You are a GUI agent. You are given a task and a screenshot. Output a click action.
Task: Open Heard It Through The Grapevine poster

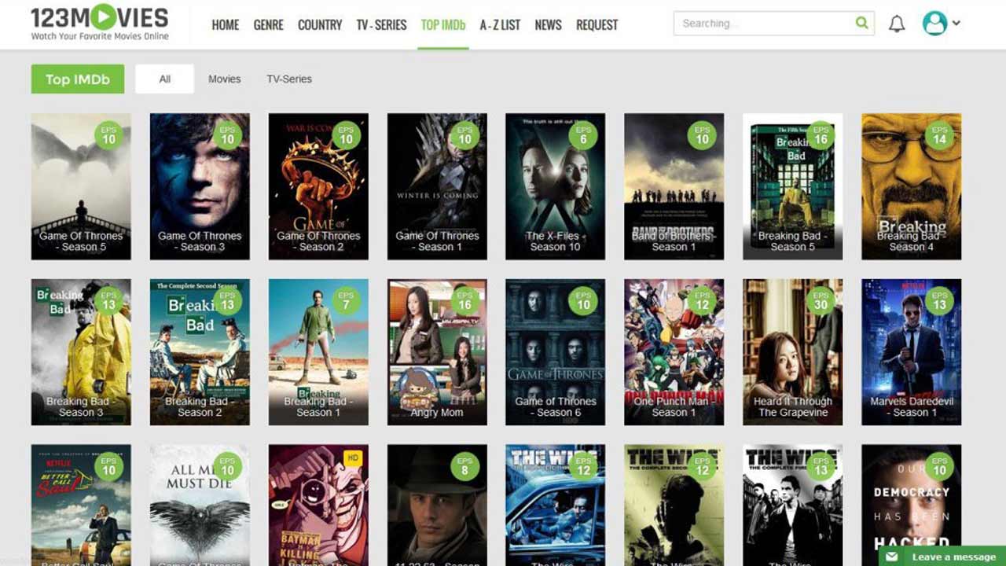pos(792,352)
